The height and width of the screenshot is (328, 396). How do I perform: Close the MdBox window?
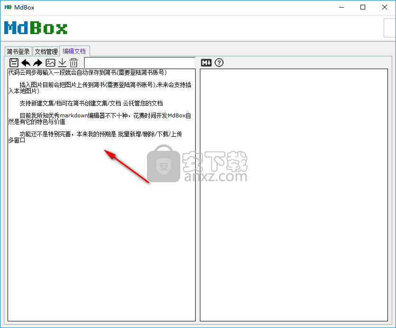click(x=384, y=7)
